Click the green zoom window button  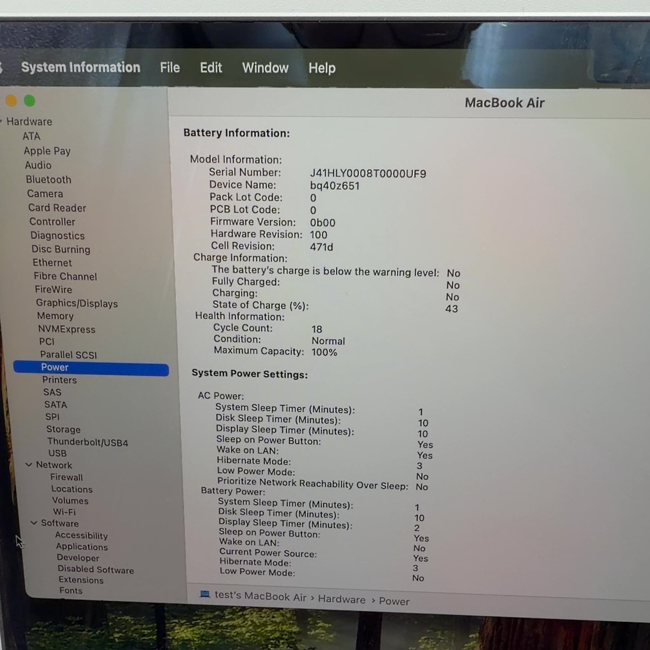pos(30,101)
